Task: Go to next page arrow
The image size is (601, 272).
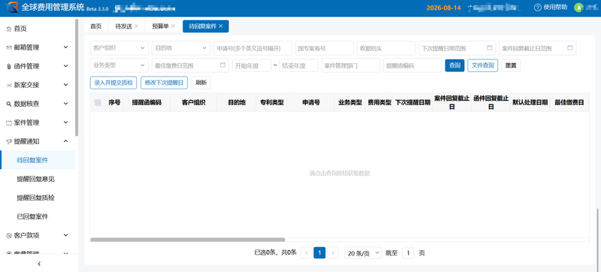Action: point(333,253)
